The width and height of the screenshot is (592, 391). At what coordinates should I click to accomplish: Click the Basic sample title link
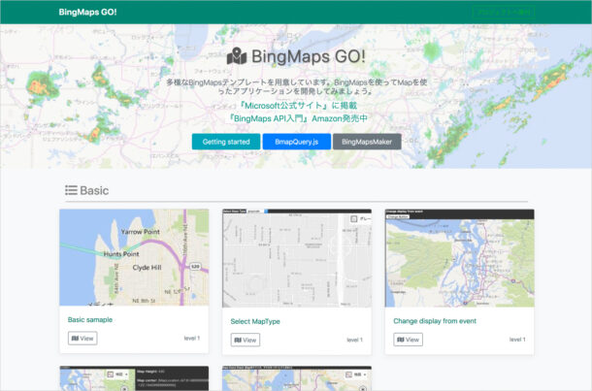tap(90, 319)
